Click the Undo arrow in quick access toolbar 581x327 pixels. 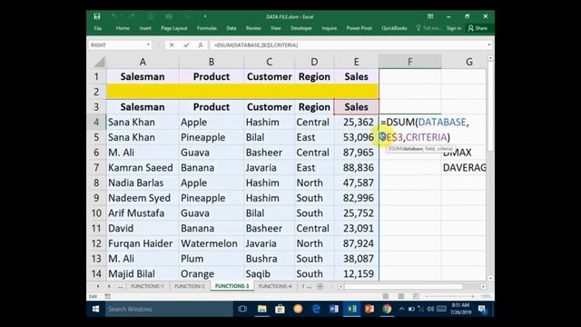click(114, 16)
